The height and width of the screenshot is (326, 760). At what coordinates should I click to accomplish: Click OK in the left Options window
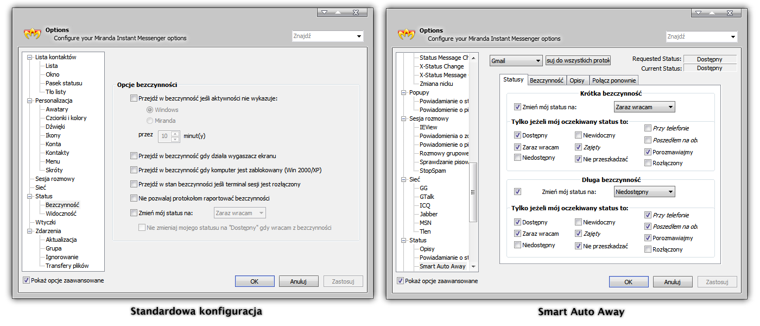(255, 281)
